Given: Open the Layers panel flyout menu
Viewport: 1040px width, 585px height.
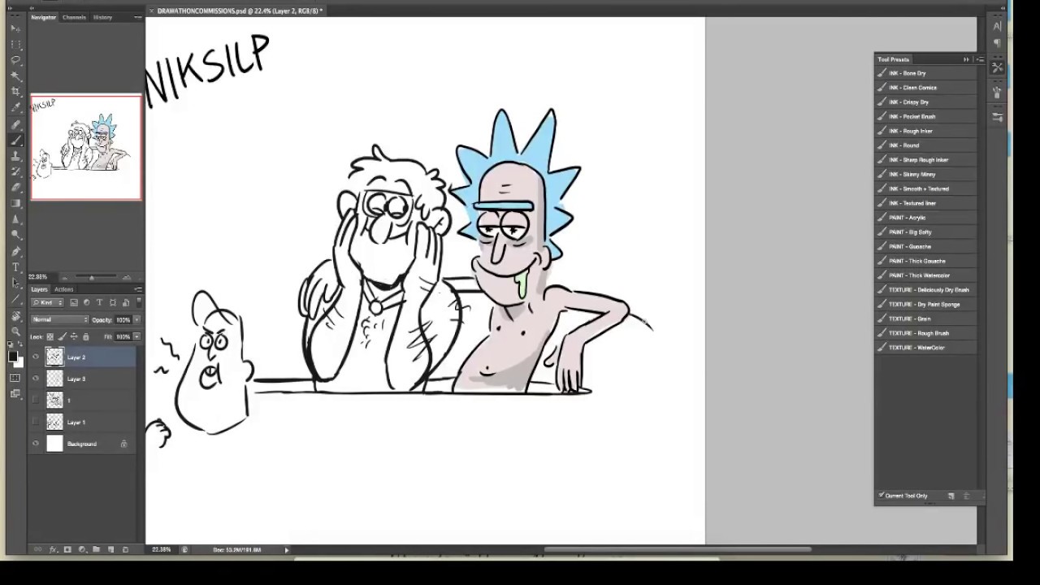Looking at the screenshot, I should pyautogui.click(x=138, y=289).
